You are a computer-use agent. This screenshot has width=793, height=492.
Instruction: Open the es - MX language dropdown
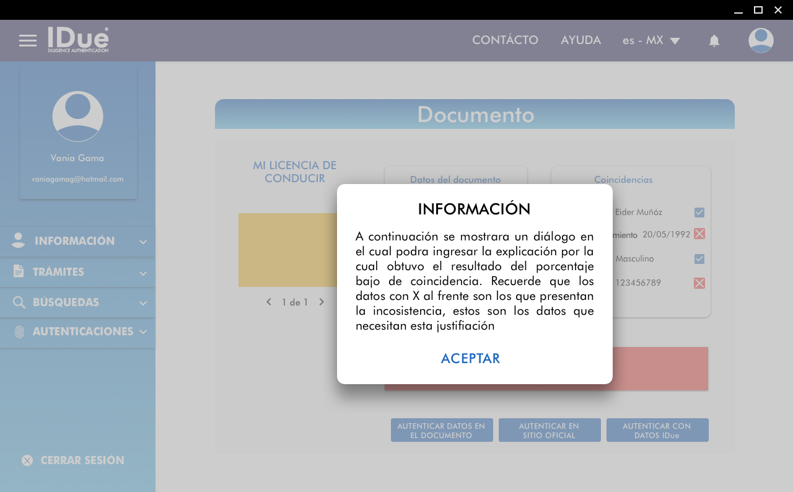coord(651,41)
